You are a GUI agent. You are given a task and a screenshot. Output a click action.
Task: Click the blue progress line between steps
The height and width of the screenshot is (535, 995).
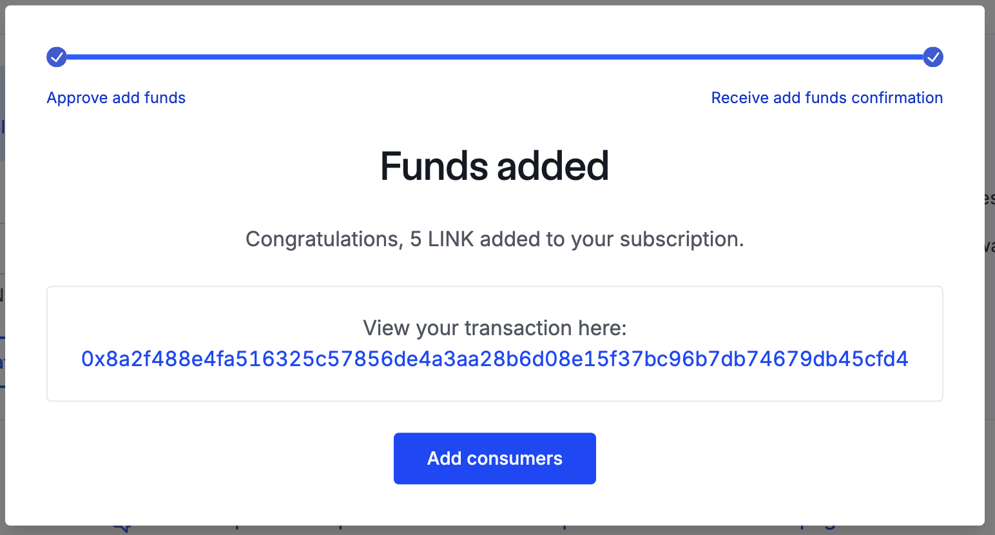coord(495,57)
